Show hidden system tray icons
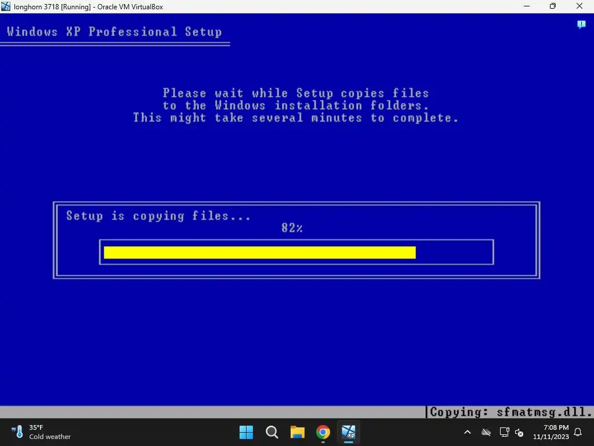Screen dimensions: 594x446 [x=468, y=432]
